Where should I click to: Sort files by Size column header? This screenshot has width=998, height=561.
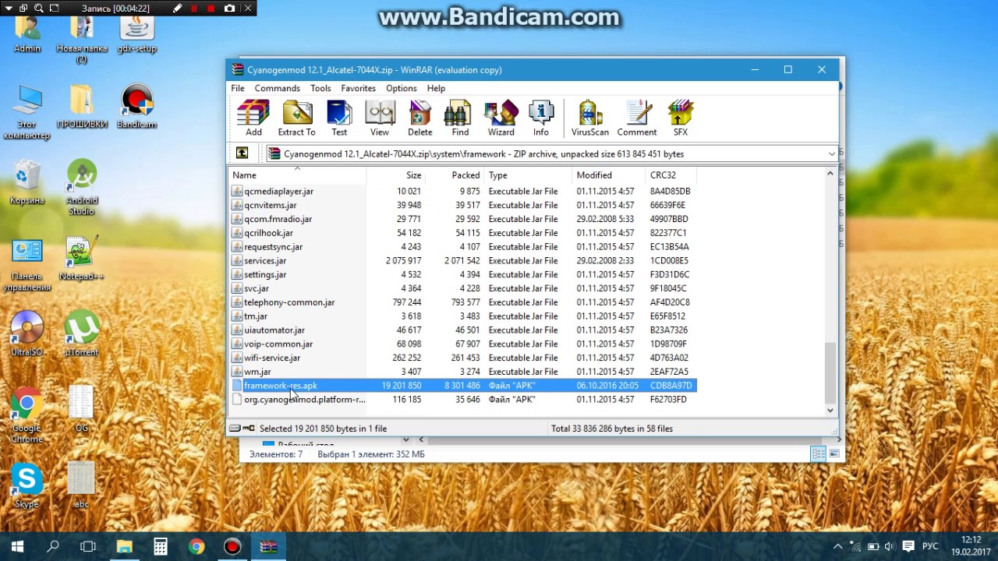[x=396, y=175]
